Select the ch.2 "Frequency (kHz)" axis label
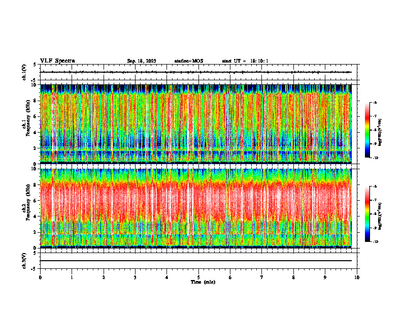This screenshot has width=402, height=311. pyautogui.click(x=28, y=202)
